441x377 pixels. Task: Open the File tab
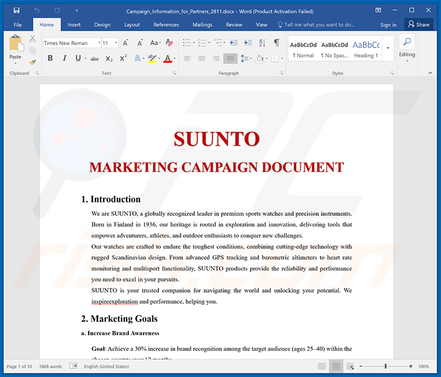pos(17,25)
